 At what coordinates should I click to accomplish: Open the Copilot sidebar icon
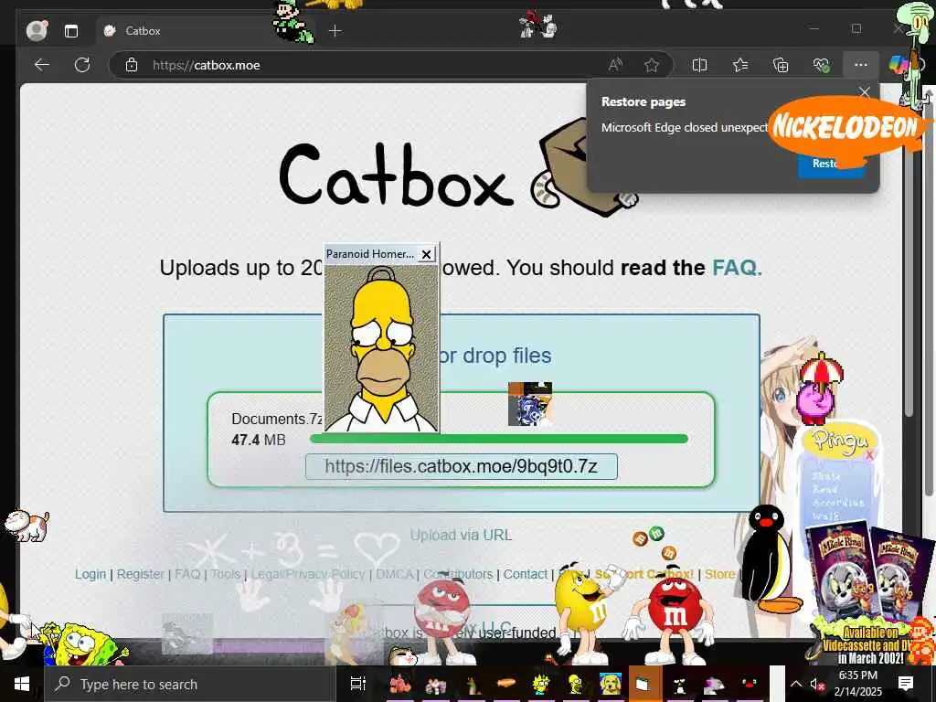click(x=898, y=65)
